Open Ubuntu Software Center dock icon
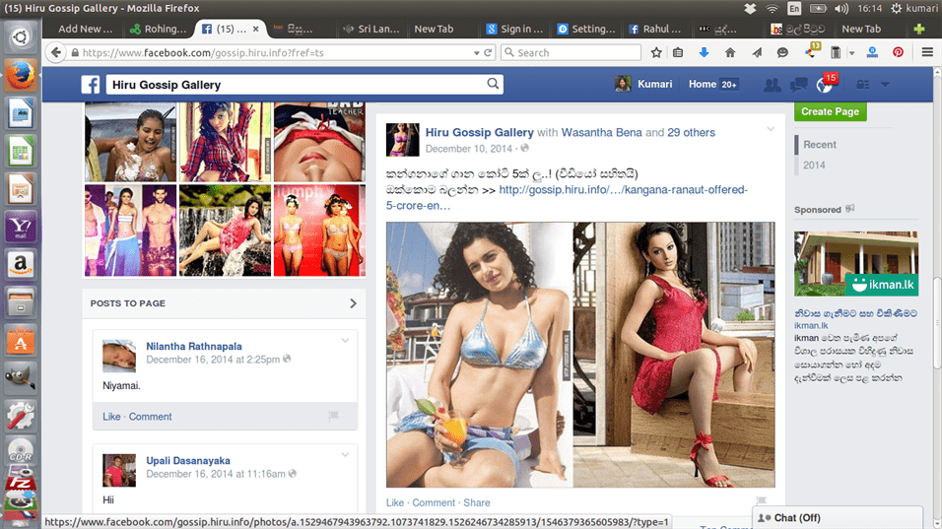 pyautogui.click(x=21, y=340)
